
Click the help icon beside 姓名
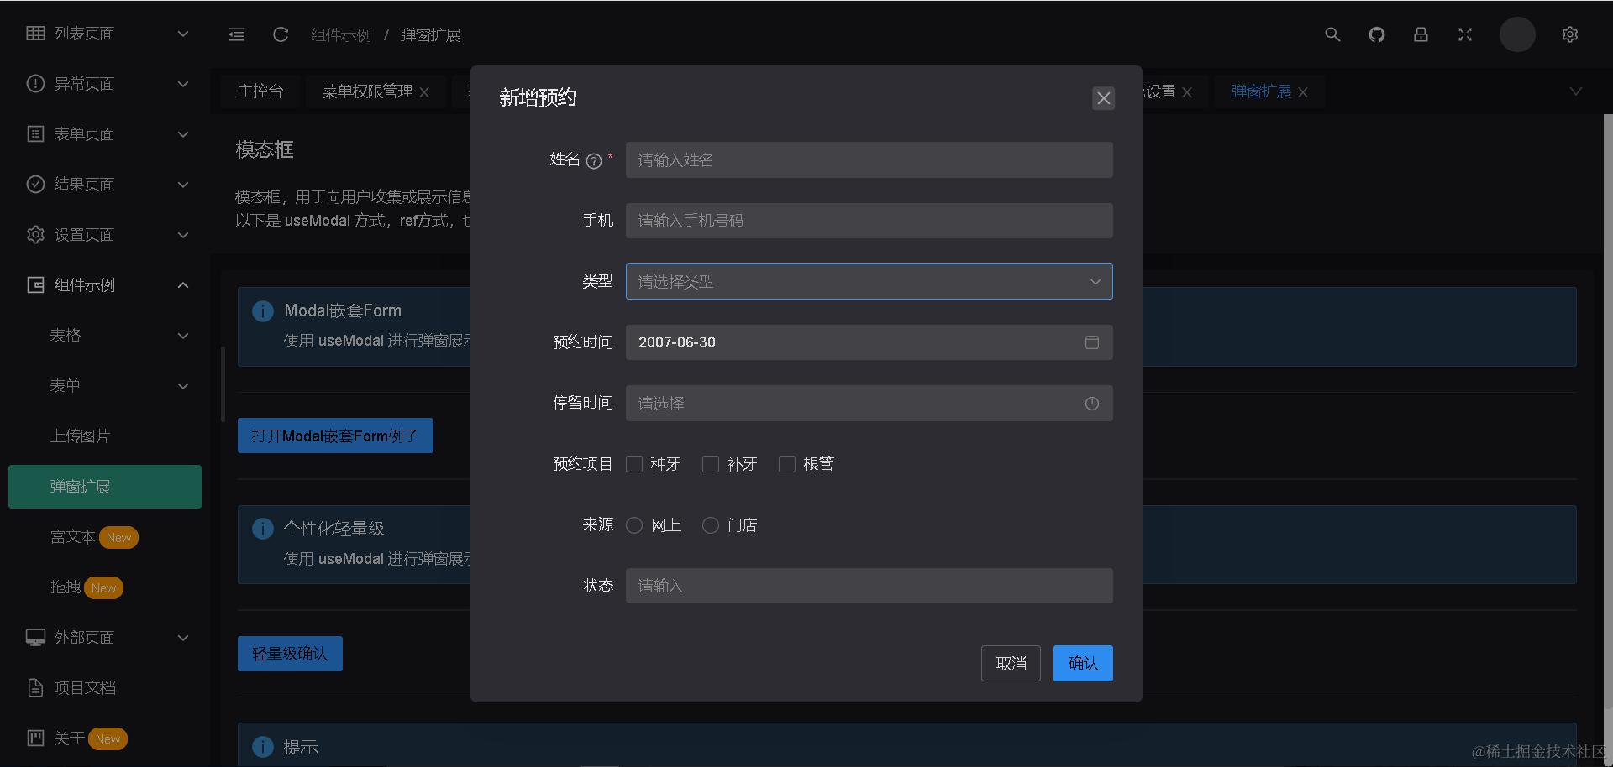594,161
